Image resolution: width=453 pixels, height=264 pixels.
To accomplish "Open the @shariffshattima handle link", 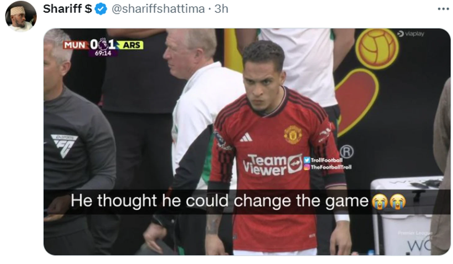I will pos(158,9).
